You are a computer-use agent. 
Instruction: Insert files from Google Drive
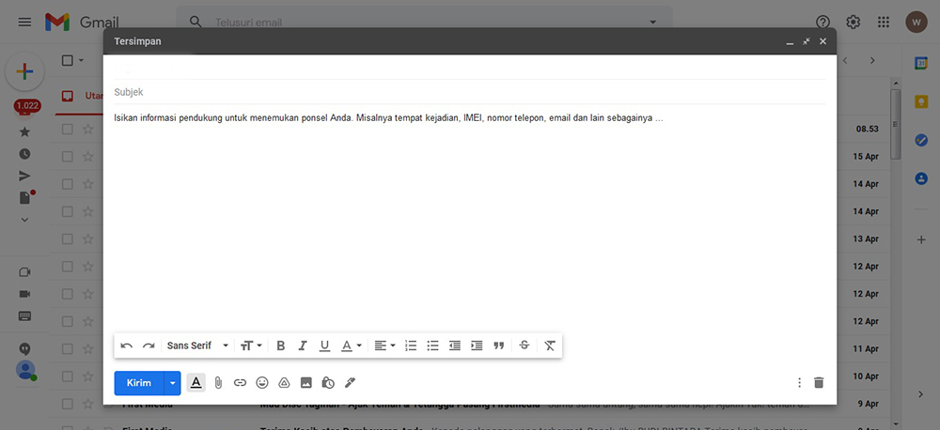284,383
